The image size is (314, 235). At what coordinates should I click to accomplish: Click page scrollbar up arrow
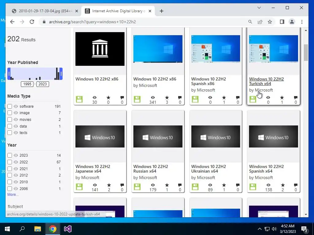[x=306, y=30]
